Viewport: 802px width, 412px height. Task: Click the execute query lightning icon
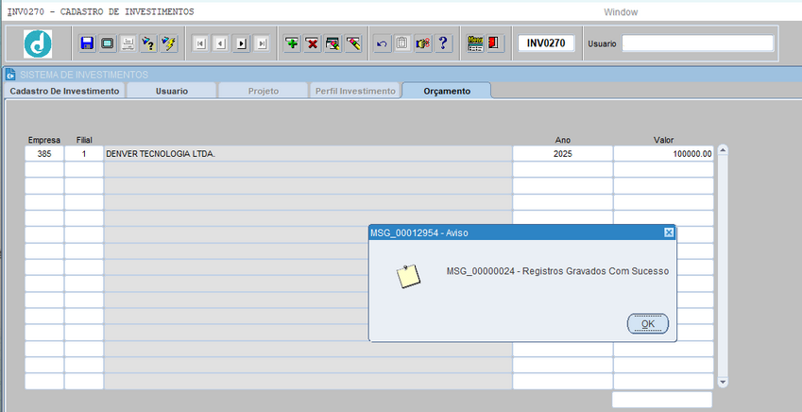(169, 43)
